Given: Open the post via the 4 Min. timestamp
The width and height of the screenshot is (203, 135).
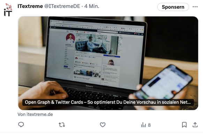Looking at the screenshot, I should click(92, 6).
